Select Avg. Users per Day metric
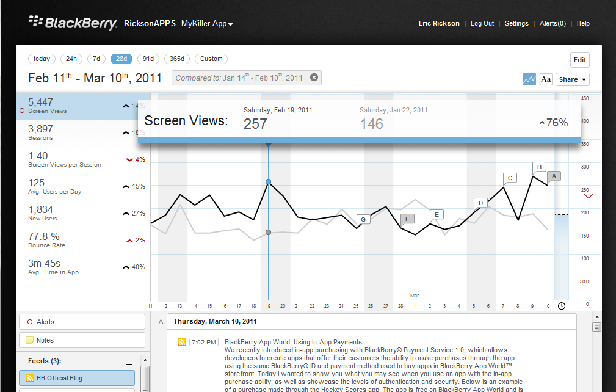 (x=83, y=187)
